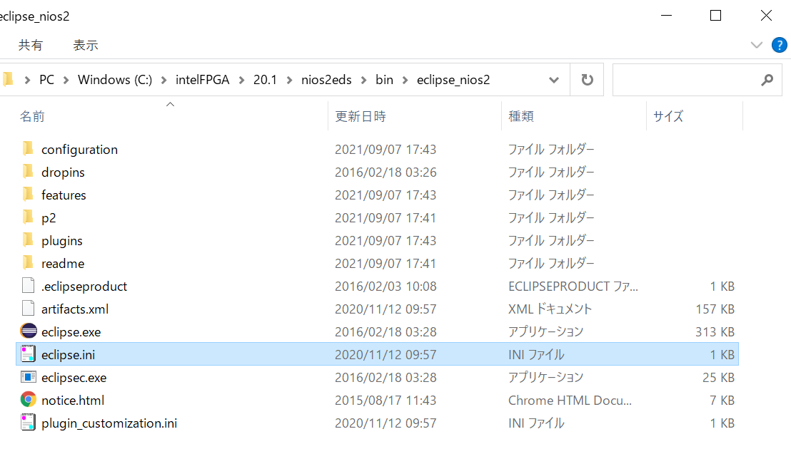
Task: Select the notice.html file name
Action: click(73, 400)
